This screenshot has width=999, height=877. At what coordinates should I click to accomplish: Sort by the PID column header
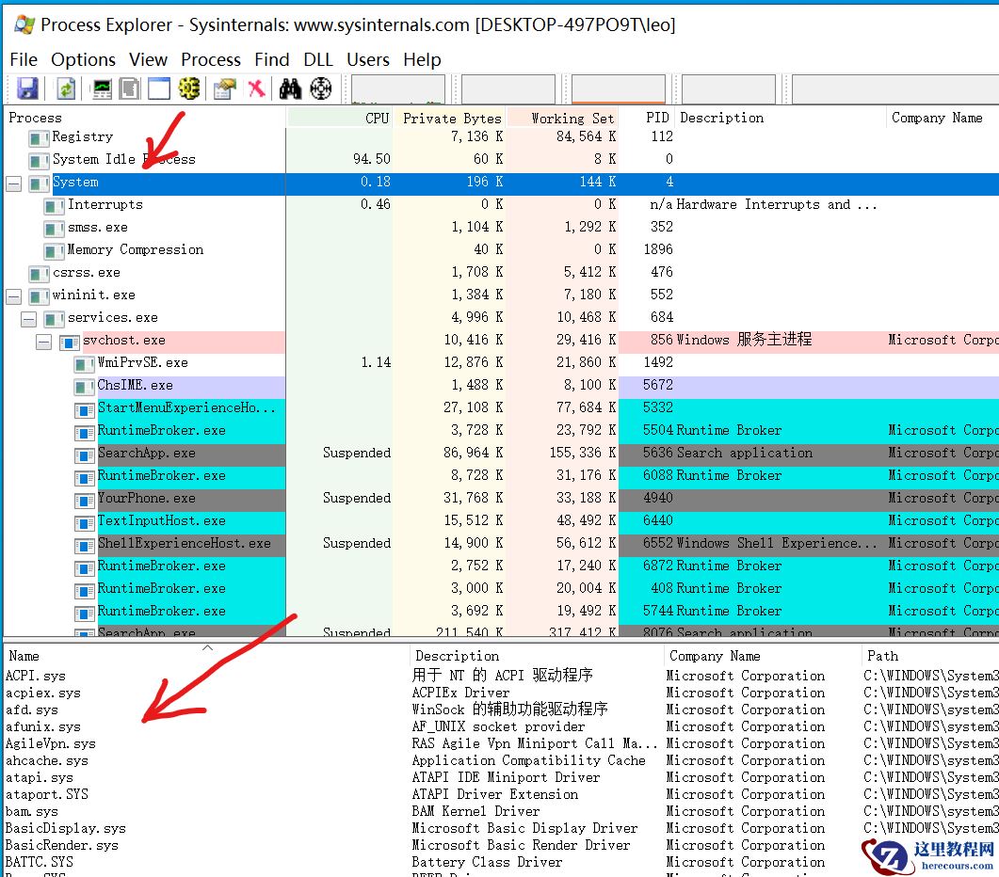click(x=656, y=117)
